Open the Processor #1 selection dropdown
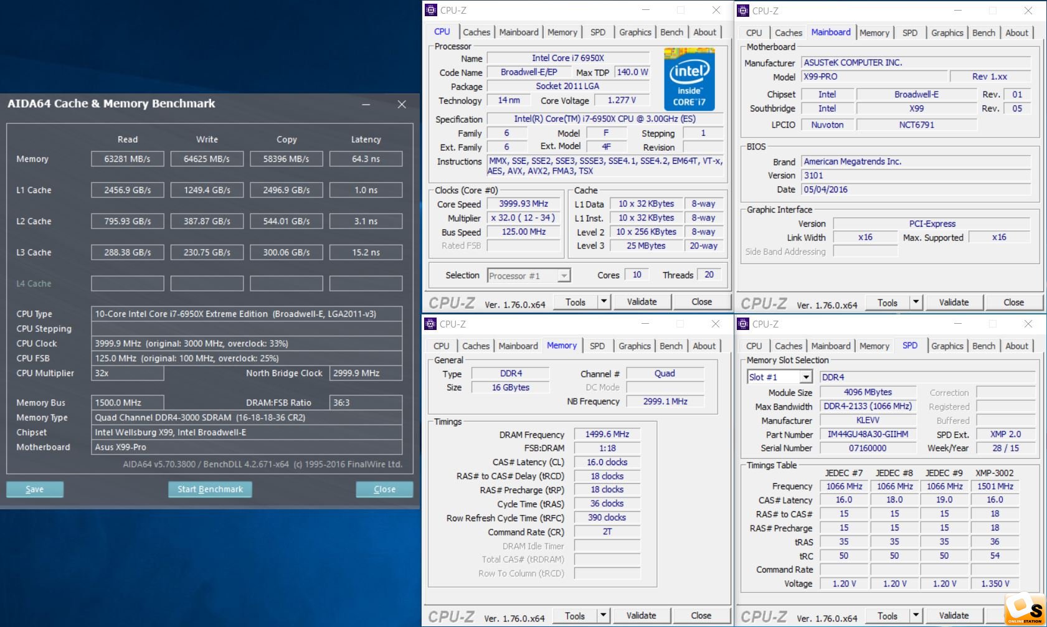This screenshot has height=627, width=1047. click(x=564, y=276)
